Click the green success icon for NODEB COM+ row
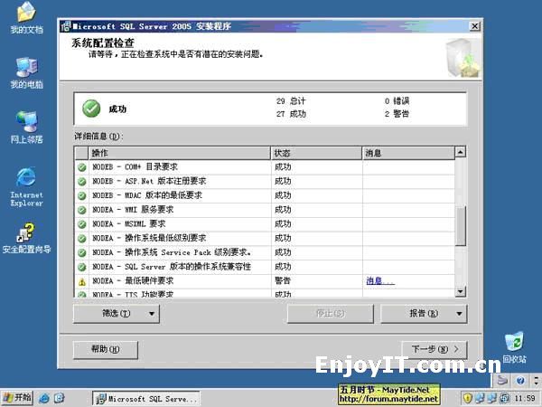 pyautogui.click(x=82, y=167)
